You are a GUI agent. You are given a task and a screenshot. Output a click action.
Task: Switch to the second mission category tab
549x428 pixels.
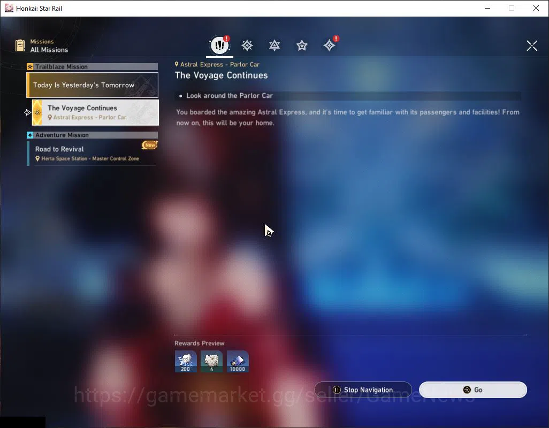coord(247,45)
